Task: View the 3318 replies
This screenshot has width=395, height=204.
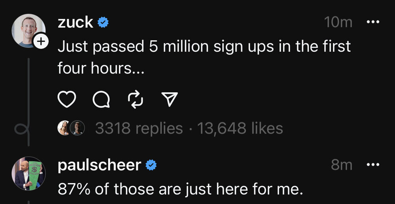Action: pos(139,128)
